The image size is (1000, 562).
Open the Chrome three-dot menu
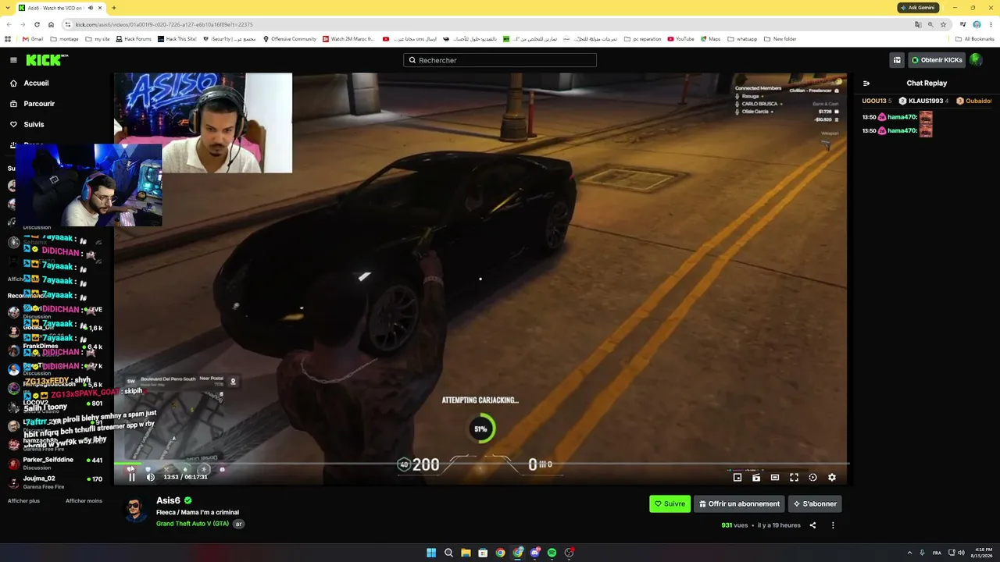[991, 24]
